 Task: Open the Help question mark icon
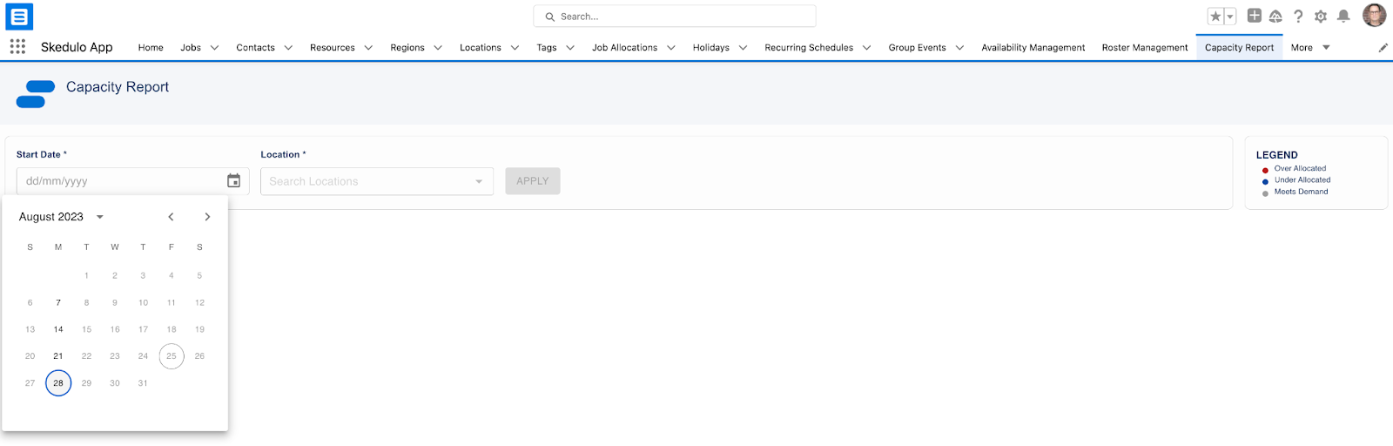click(x=1298, y=17)
